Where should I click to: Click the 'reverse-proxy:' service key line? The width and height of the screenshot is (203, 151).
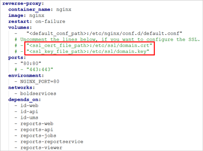pyautogui.click(x=23, y=4)
